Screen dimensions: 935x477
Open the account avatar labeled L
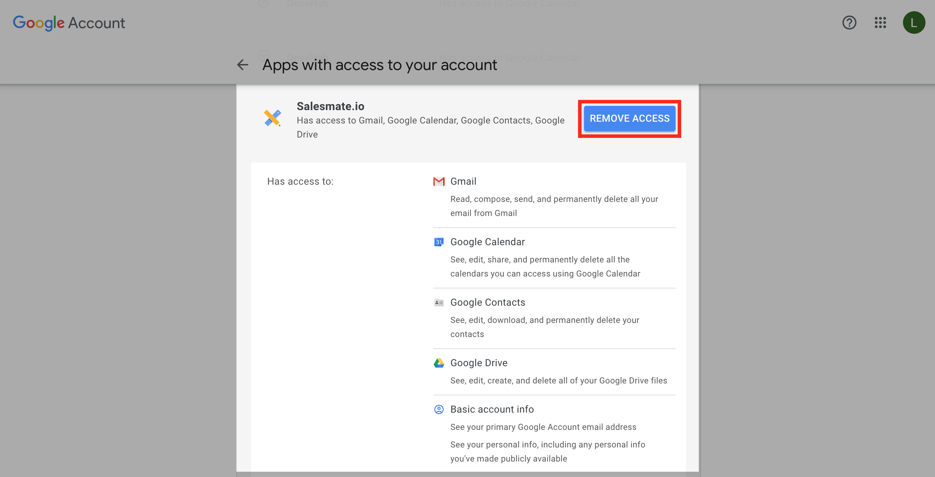point(914,23)
